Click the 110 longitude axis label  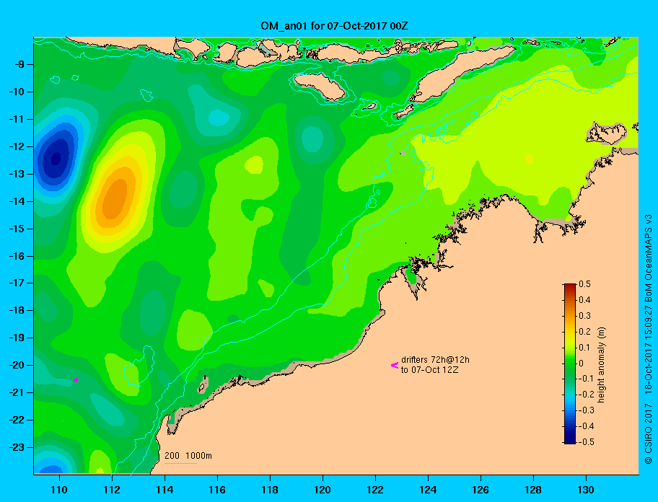click(x=59, y=490)
